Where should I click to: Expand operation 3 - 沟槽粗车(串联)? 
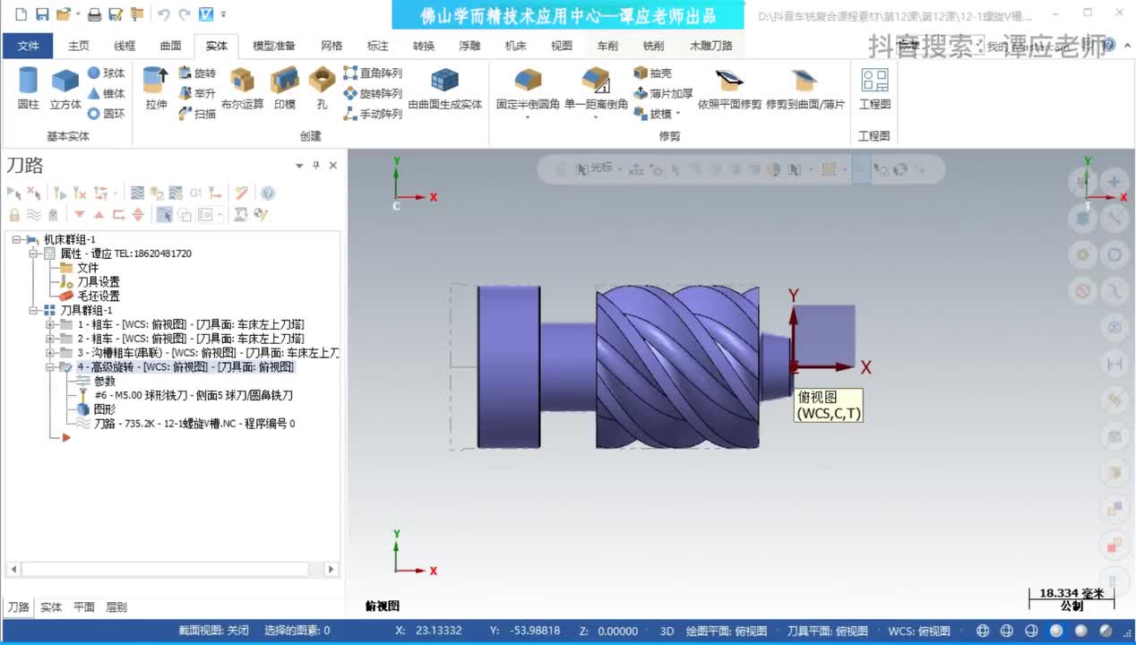[x=50, y=353]
